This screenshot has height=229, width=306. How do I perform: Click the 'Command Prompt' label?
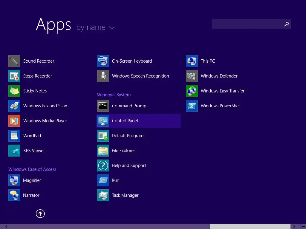(x=130, y=106)
